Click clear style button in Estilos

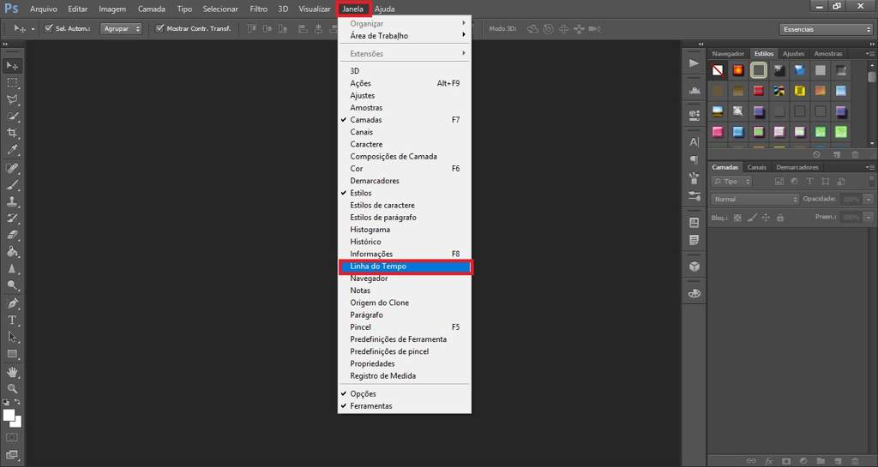coord(816,154)
